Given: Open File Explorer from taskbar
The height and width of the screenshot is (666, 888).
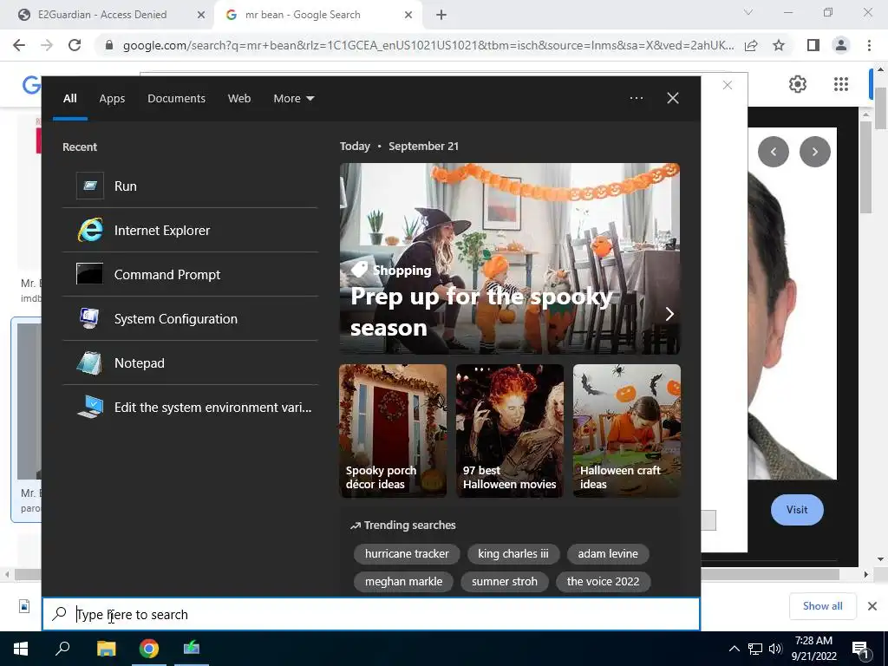Looking at the screenshot, I should coord(106,649).
